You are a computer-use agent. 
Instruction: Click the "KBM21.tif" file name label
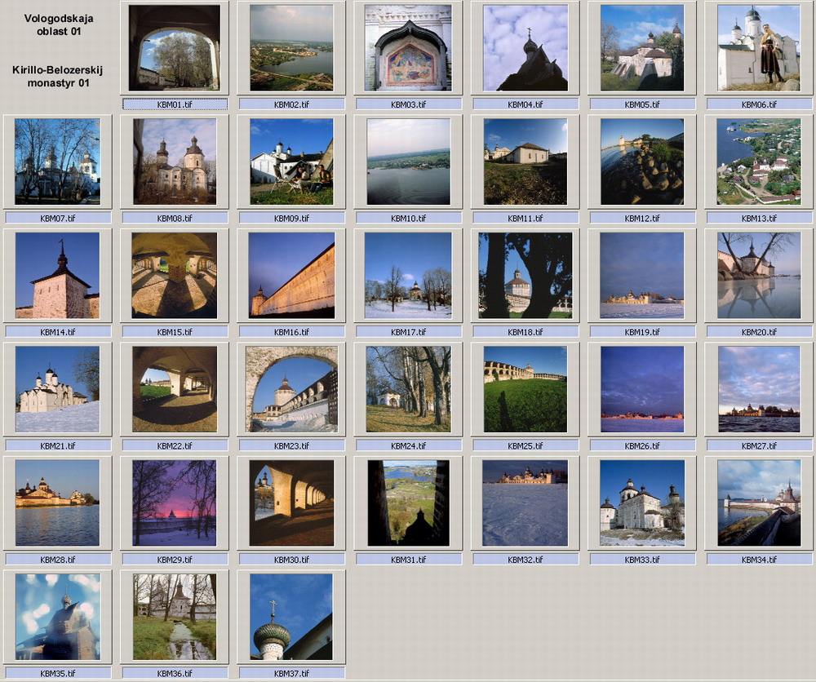[58, 445]
